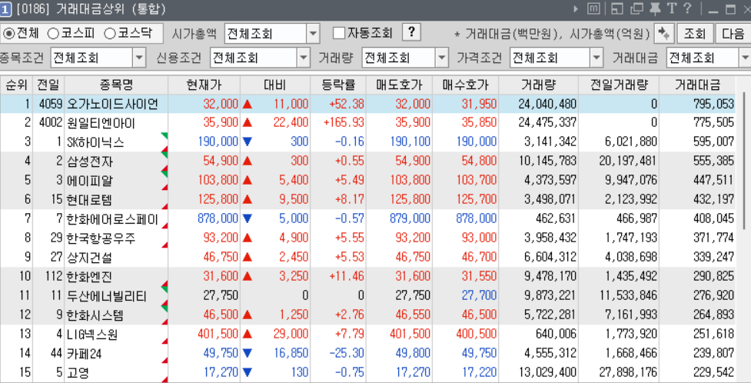Click the two-arrows icon button beside 조회
Viewport: 751px width, 383px height.
pos(663,34)
